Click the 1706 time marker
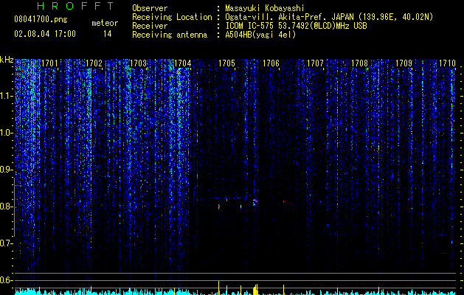Image resolution: width=464 pixels, height=295 pixels. pos(271,63)
